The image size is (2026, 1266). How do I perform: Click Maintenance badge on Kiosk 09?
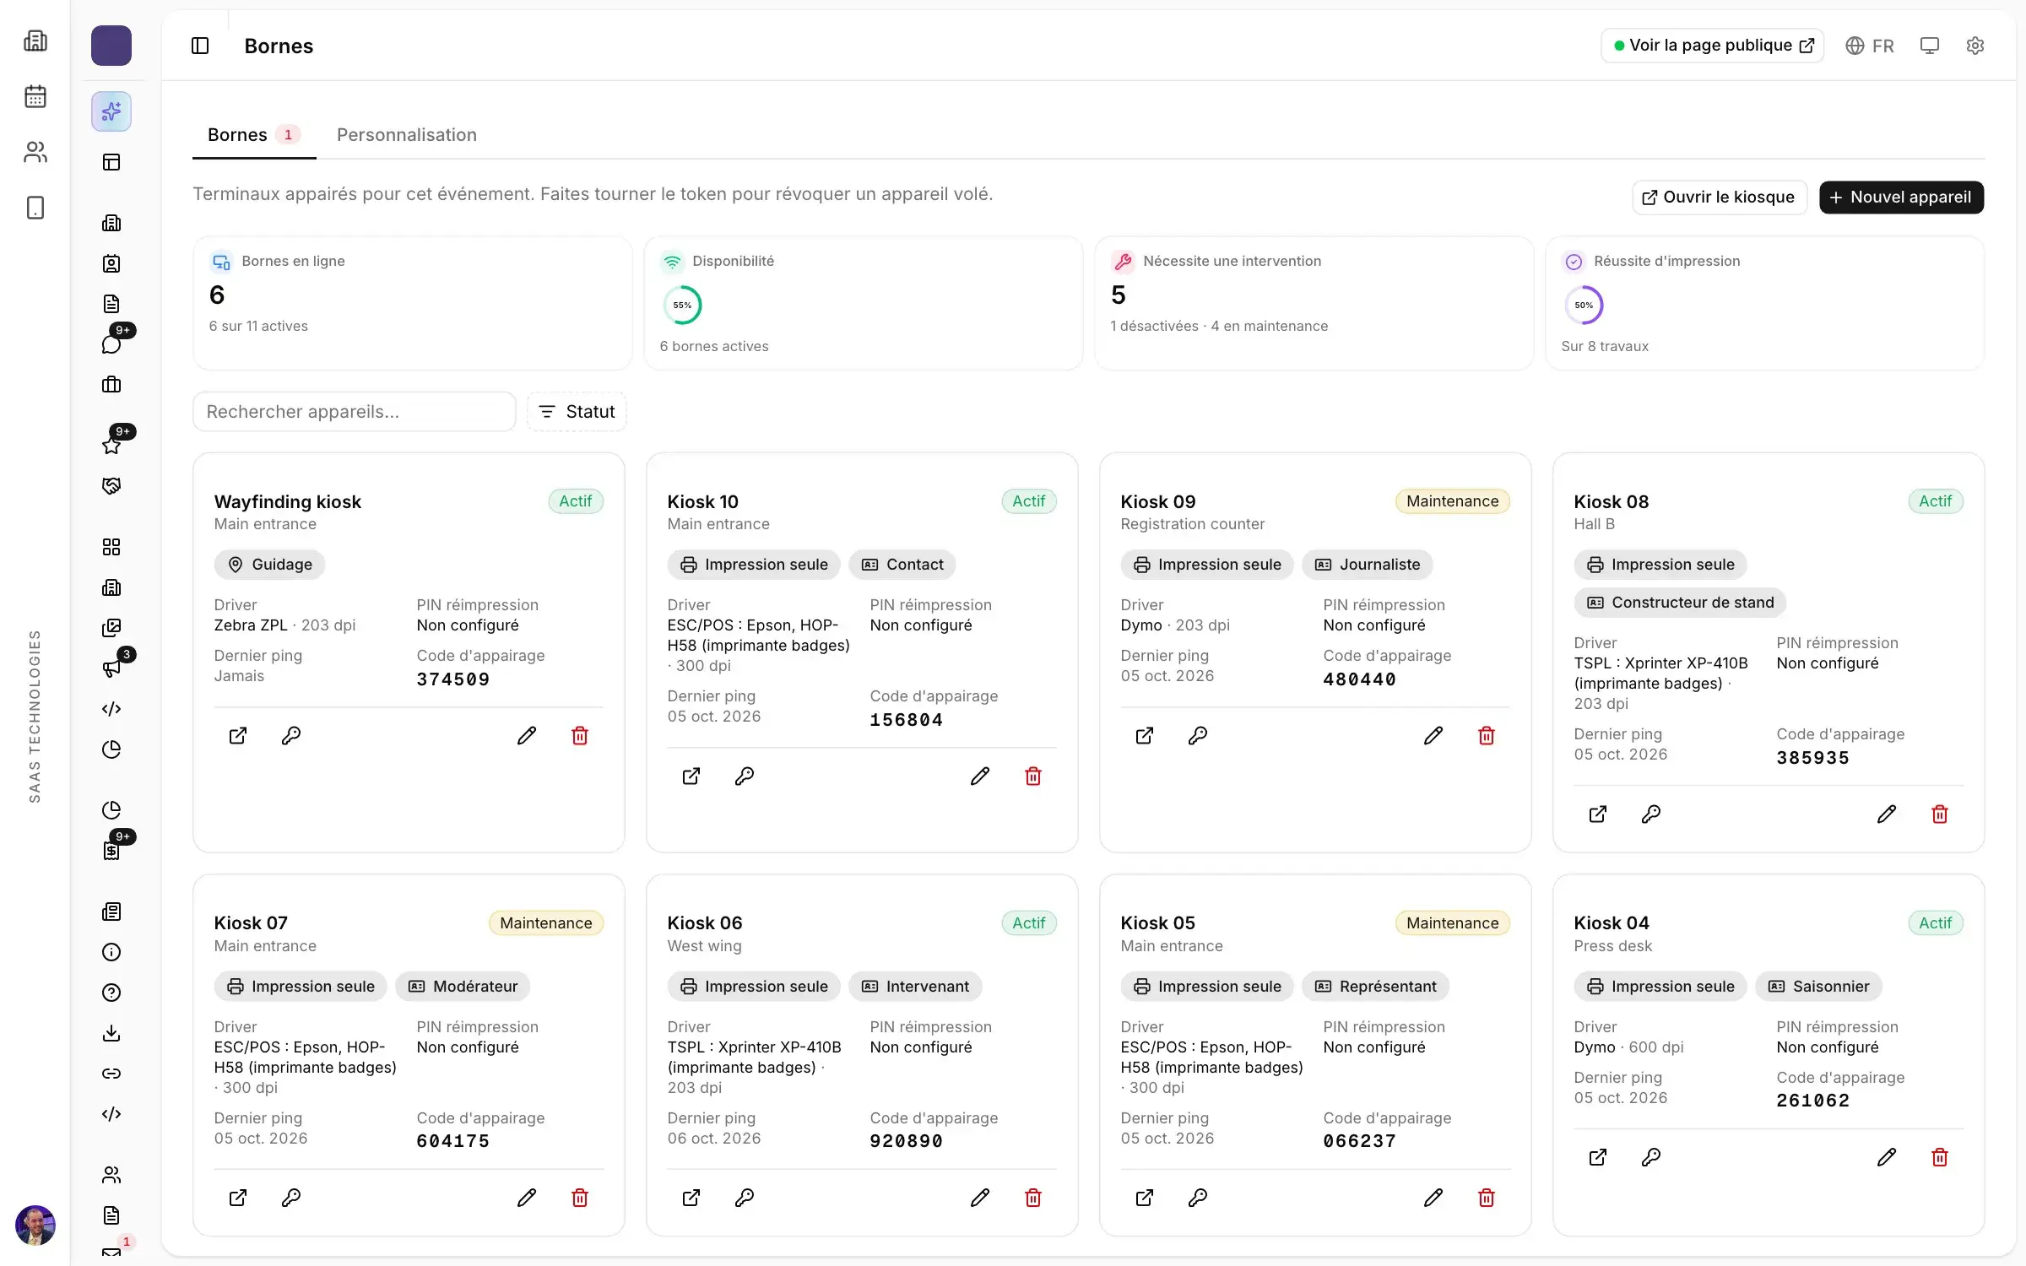click(1453, 501)
